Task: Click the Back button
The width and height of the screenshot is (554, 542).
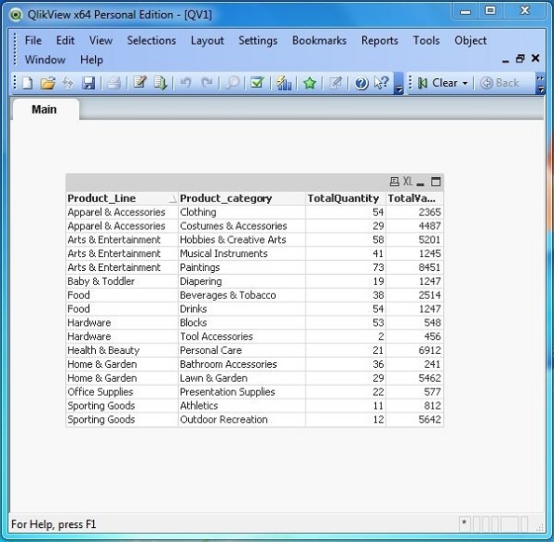Action: (x=500, y=83)
